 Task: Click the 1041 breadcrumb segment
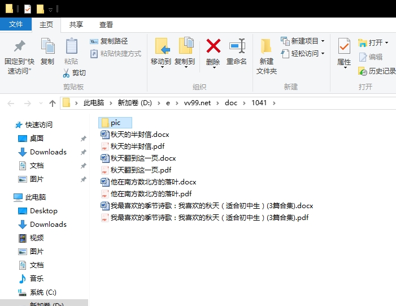[x=259, y=103]
